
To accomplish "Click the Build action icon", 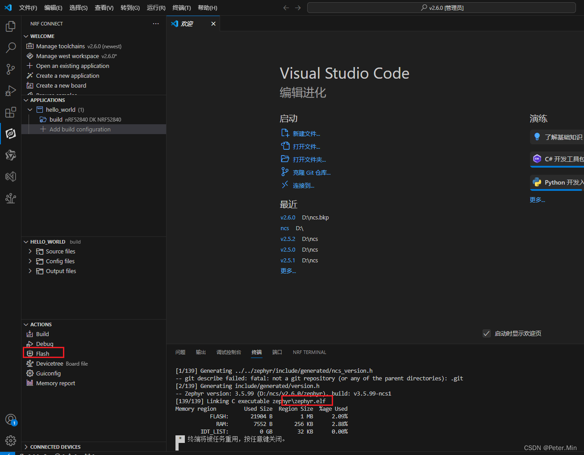I will pyautogui.click(x=30, y=334).
